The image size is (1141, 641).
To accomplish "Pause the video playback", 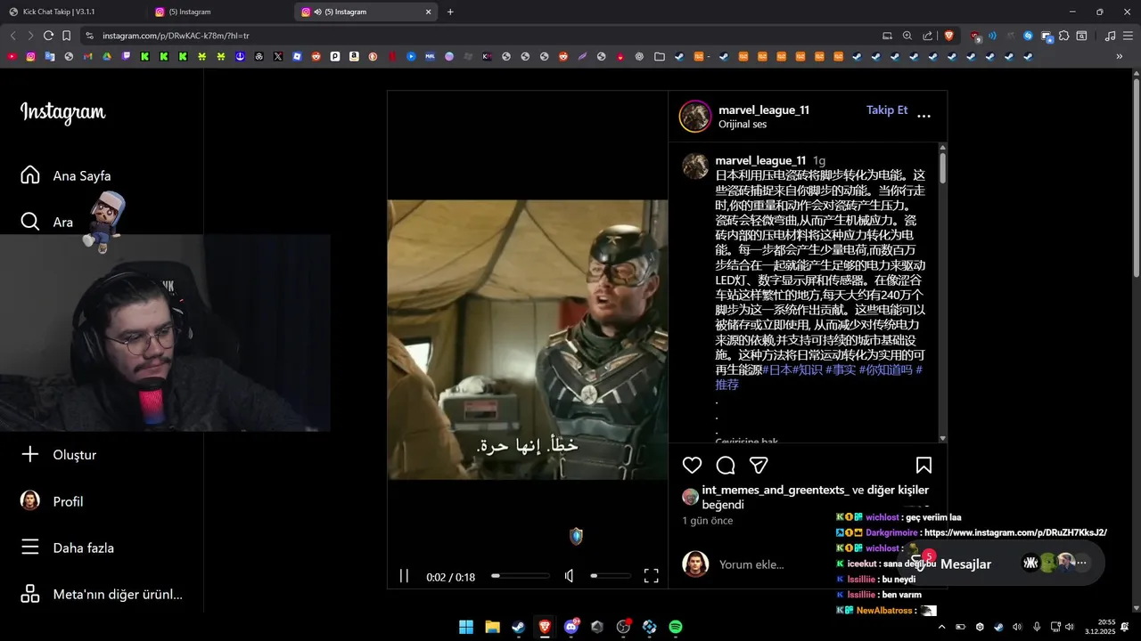I will tap(404, 576).
